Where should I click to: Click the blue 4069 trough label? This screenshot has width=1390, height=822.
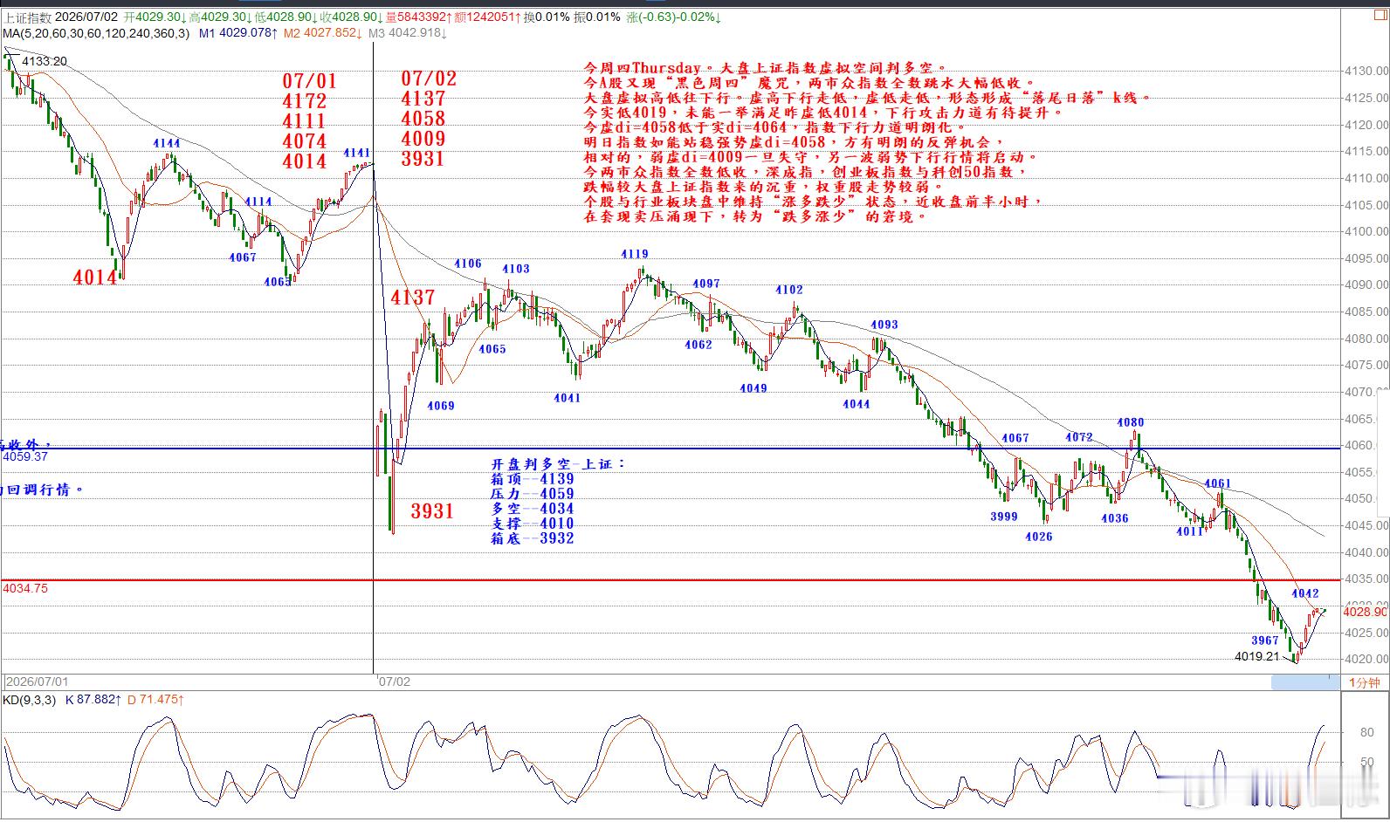[x=441, y=406]
